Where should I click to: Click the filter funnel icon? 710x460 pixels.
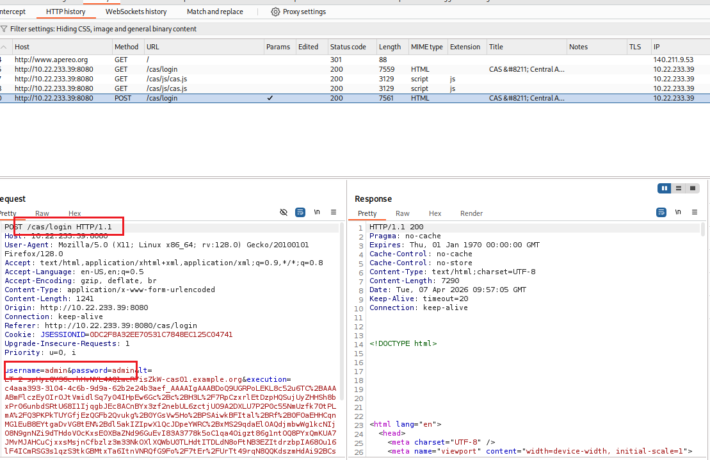tap(4, 29)
